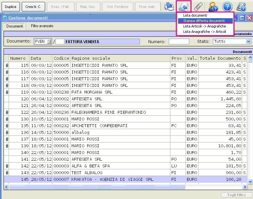Click total 10.801,80 cell
Image resolution: width=253 pixels, height=199 pixels.
click(220, 146)
